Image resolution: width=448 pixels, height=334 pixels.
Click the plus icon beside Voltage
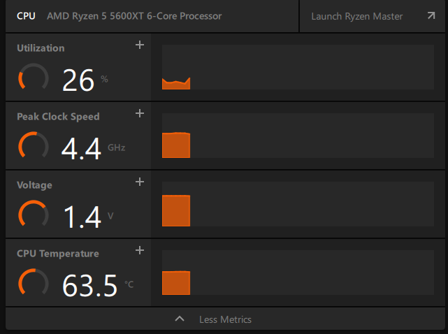pyautogui.click(x=139, y=182)
